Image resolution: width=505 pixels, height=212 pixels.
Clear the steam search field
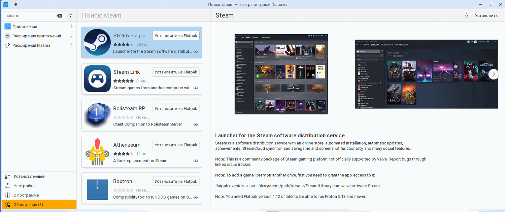click(59, 15)
